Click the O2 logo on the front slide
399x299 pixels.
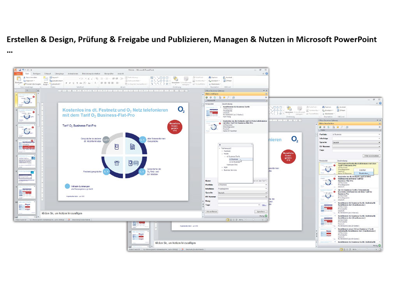(181, 110)
